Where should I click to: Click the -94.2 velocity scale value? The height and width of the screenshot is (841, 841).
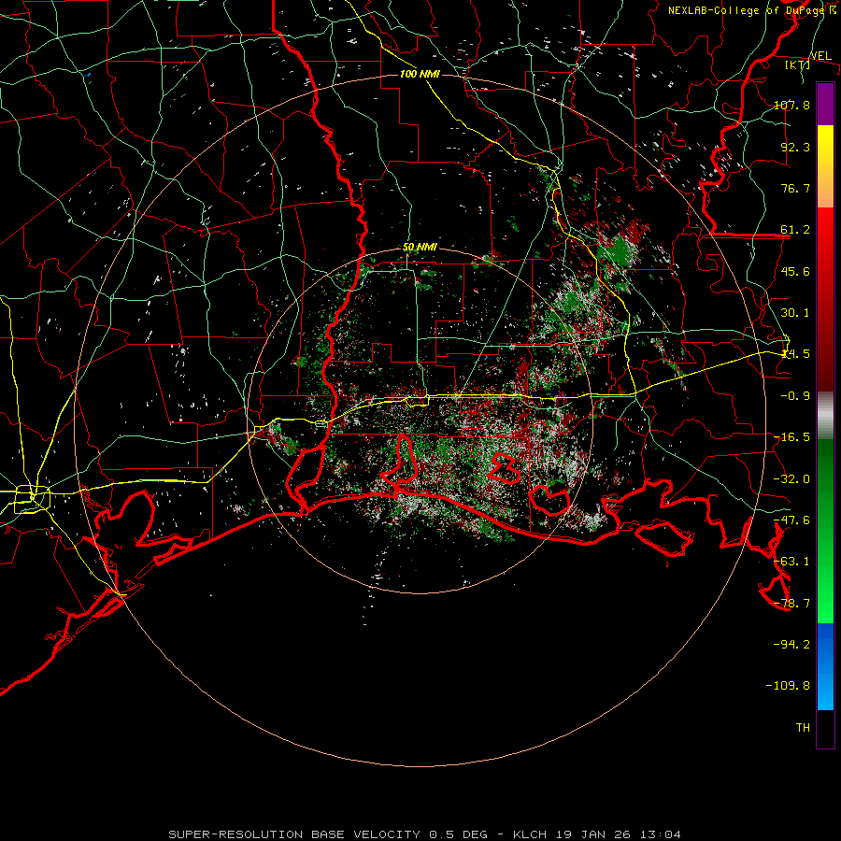tap(791, 645)
